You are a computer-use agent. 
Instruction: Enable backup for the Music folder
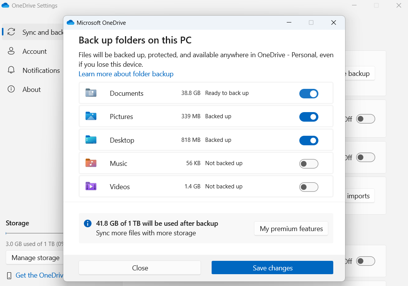click(308, 164)
